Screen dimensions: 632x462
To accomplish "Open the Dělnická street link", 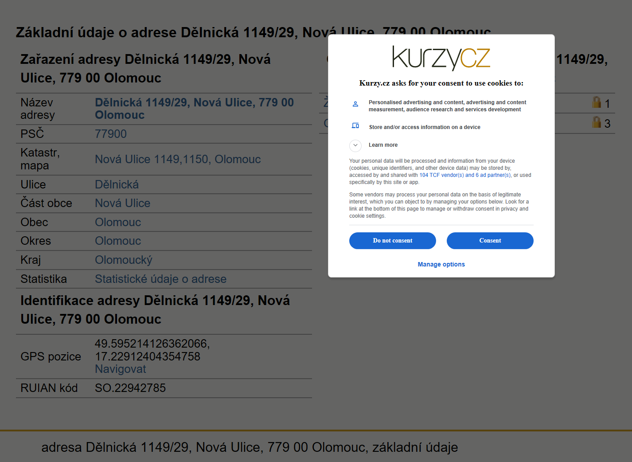I will pos(117,184).
